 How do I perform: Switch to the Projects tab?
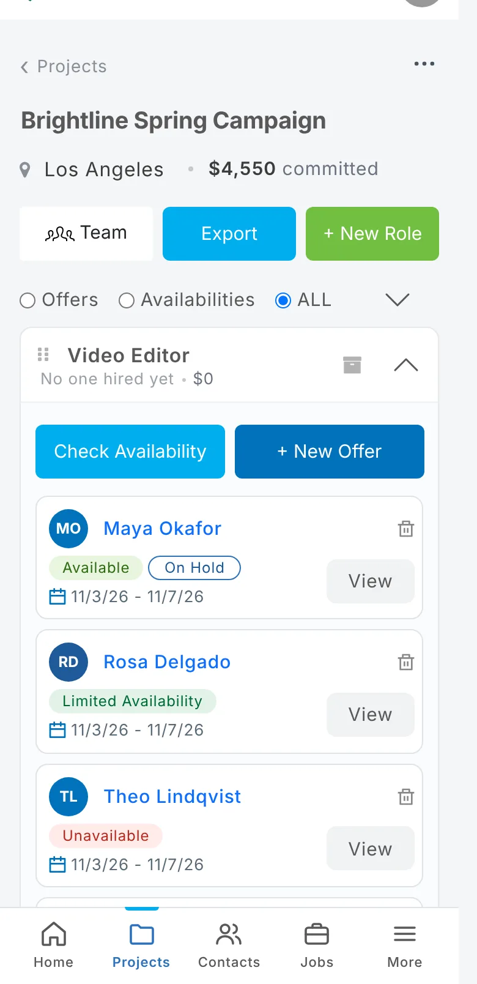(x=141, y=945)
